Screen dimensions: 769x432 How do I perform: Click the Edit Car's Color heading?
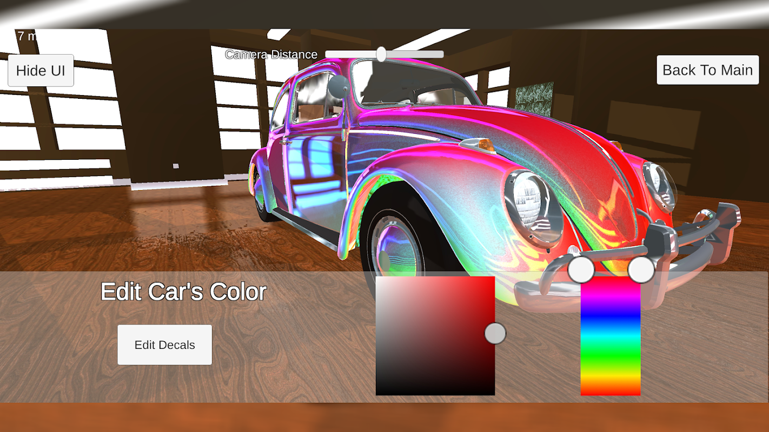183,292
